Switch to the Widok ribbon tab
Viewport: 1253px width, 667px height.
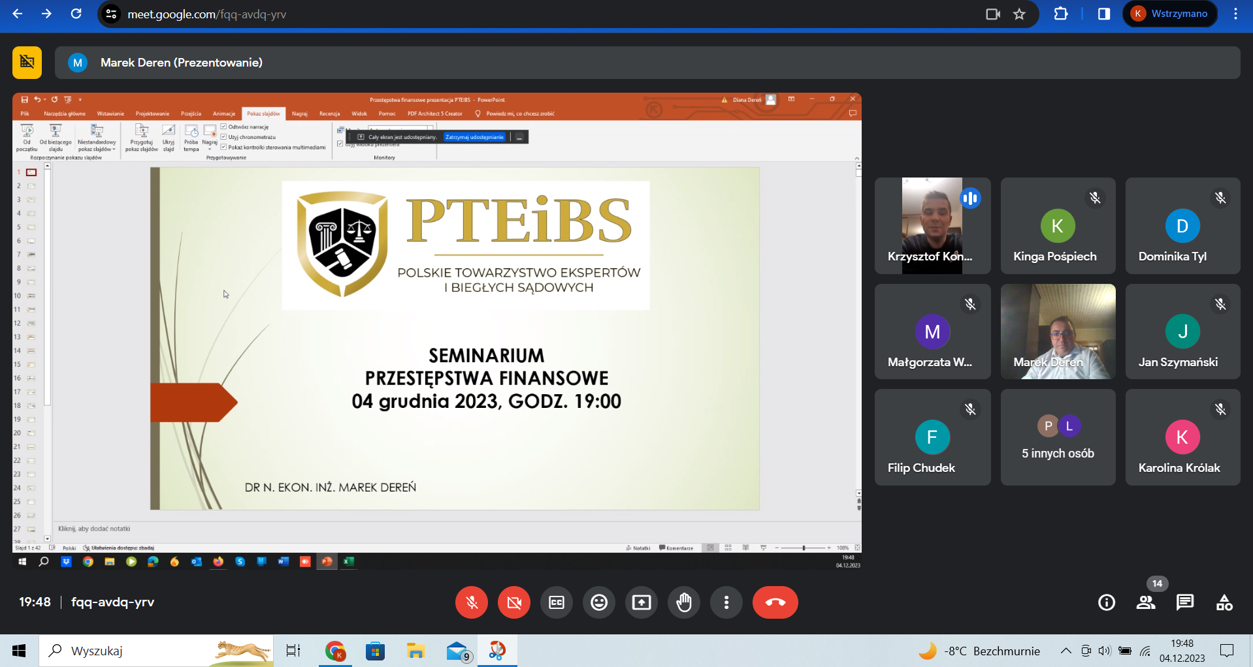[359, 114]
